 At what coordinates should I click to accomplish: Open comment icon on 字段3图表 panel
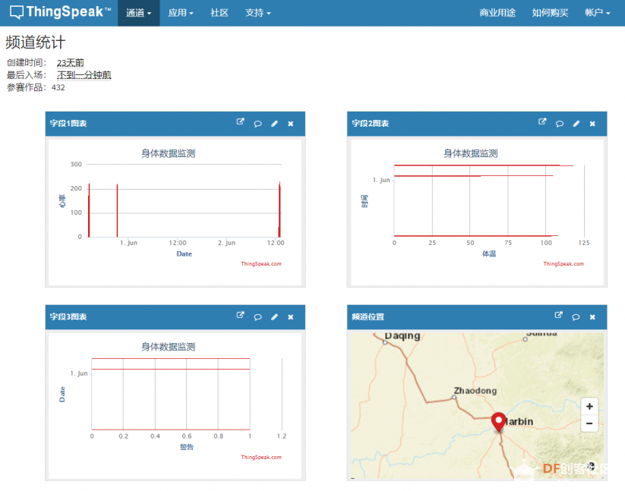tap(257, 317)
